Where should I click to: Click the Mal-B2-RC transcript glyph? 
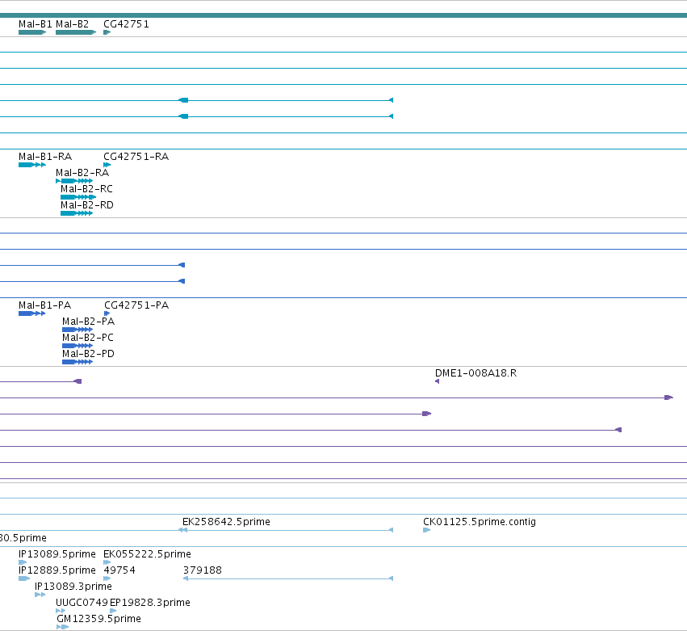point(78,197)
